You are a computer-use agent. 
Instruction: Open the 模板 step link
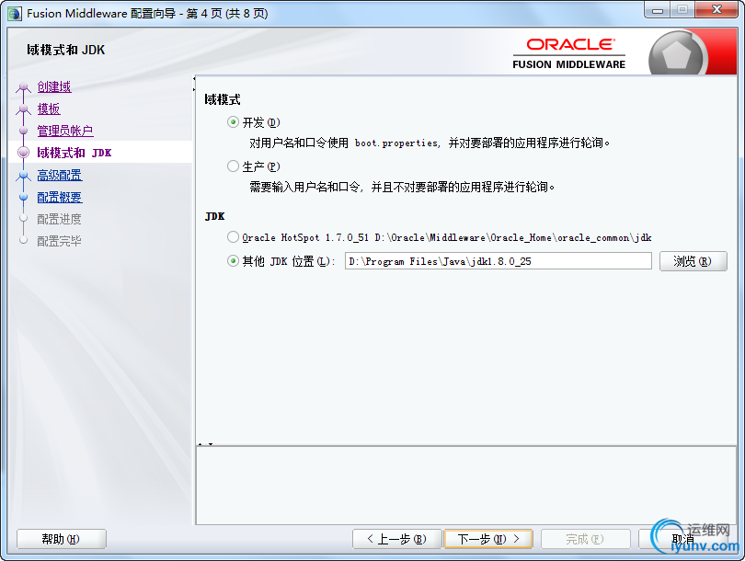click(49, 109)
